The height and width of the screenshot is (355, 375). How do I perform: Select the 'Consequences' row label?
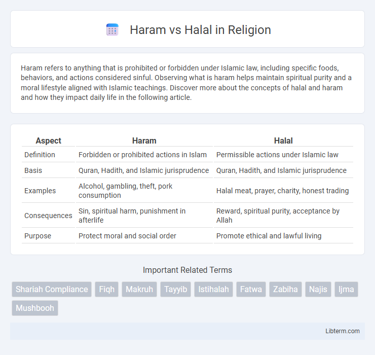click(48, 216)
